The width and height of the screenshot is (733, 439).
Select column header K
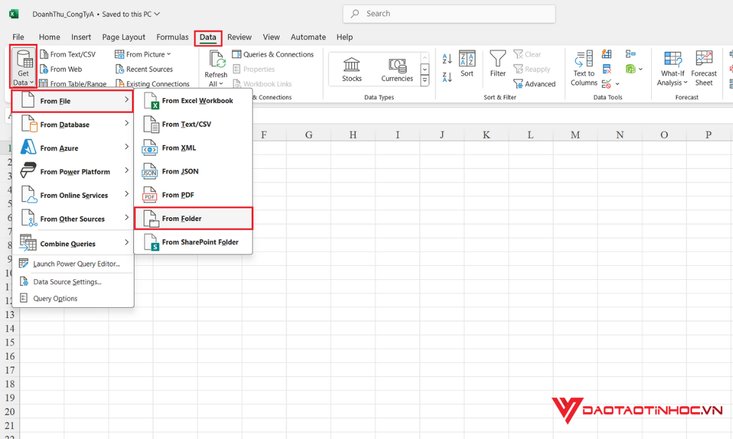pyautogui.click(x=486, y=135)
